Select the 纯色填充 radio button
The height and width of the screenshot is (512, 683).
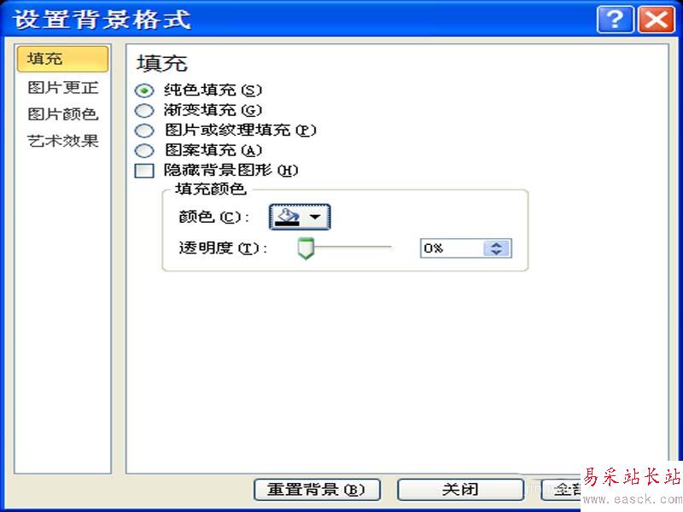[144, 90]
